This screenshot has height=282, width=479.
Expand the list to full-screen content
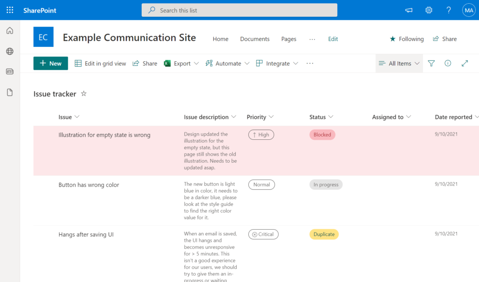pyautogui.click(x=464, y=63)
